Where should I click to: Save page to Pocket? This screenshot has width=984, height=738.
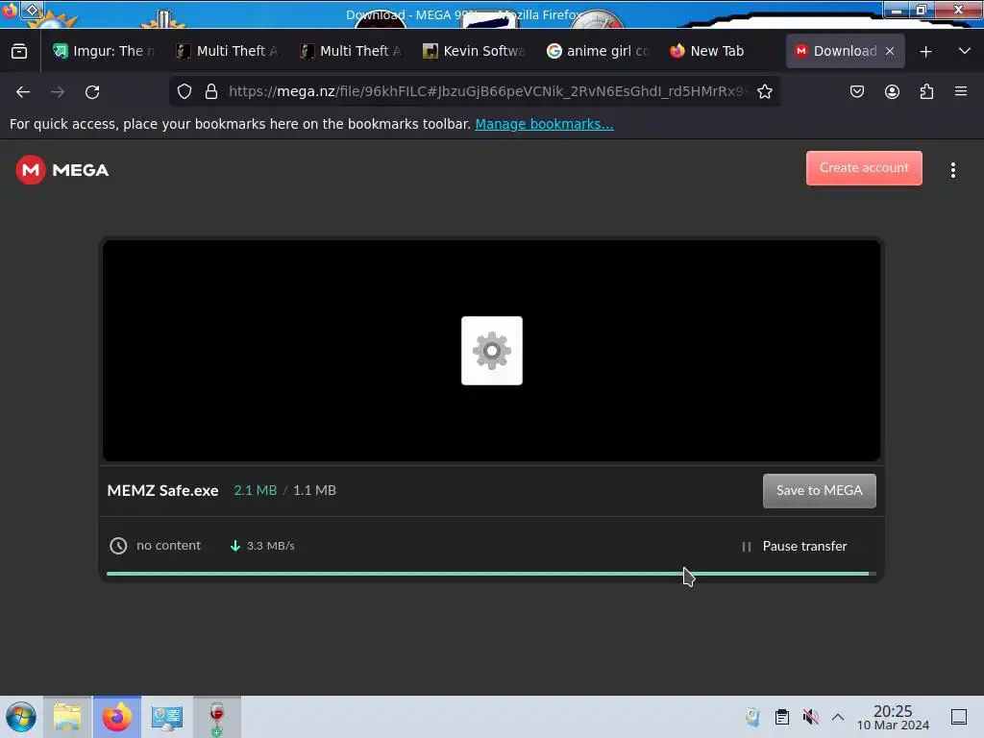(x=856, y=91)
